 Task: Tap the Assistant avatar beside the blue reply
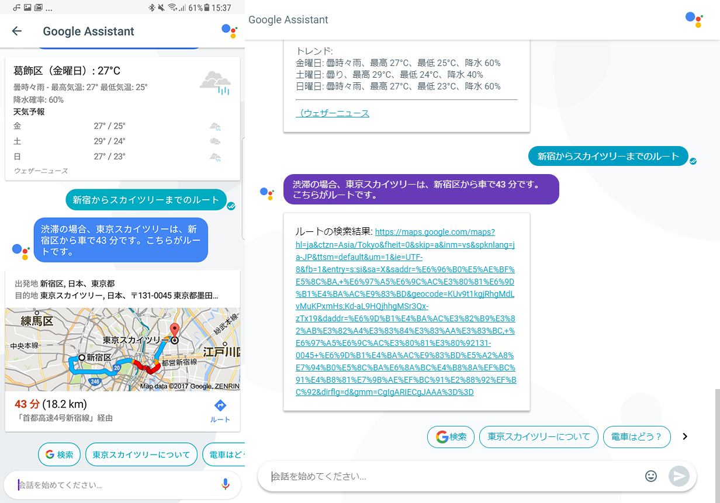tap(20, 251)
